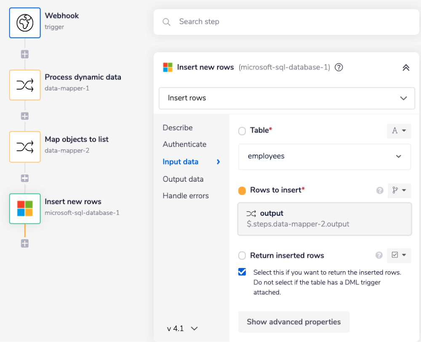Select the Process dynamic data mapper icon
The height and width of the screenshot is (342, 421).
click(24, 85)
